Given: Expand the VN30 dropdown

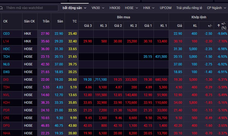Looking at the screenshot, I should pyautogui.click(x=103, y=8).
